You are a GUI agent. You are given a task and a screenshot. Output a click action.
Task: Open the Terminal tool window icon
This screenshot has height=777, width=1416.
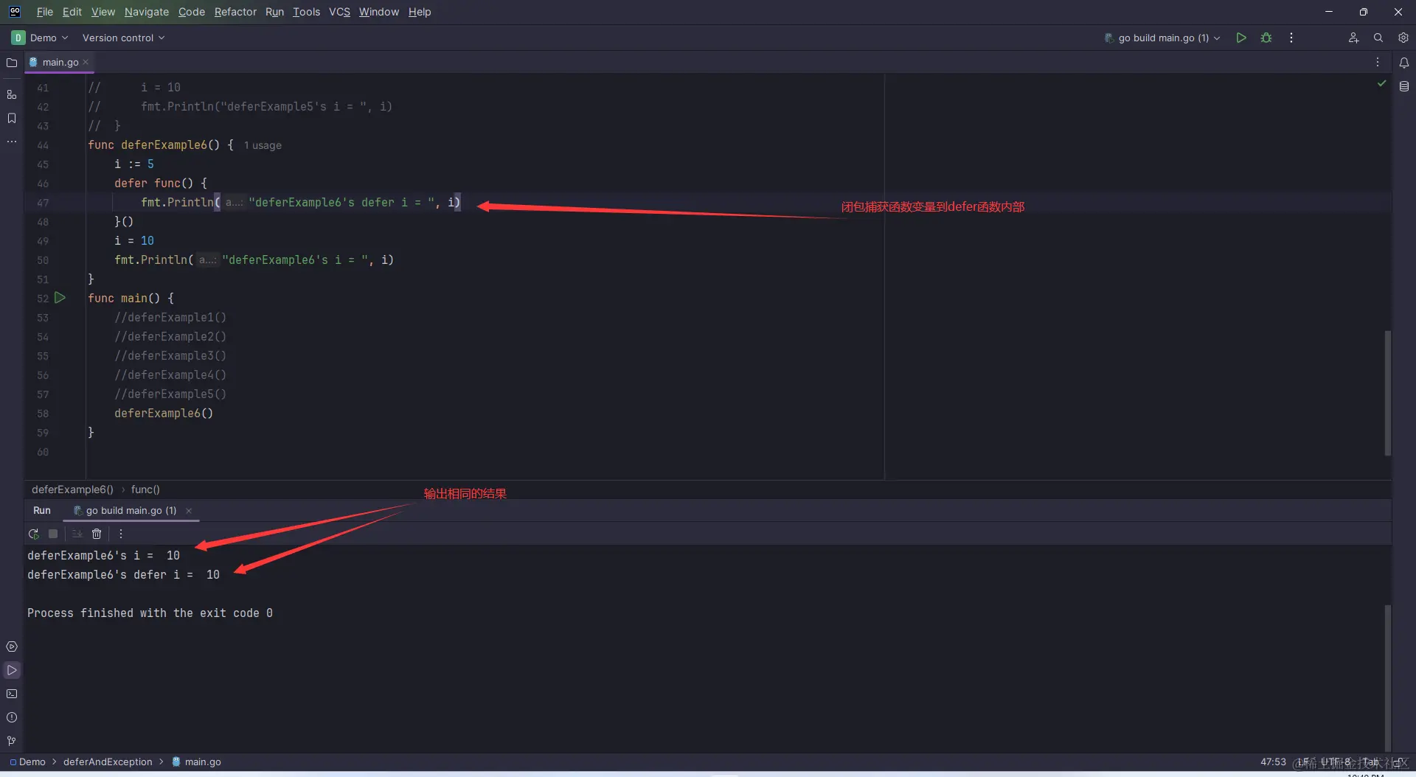12,694
